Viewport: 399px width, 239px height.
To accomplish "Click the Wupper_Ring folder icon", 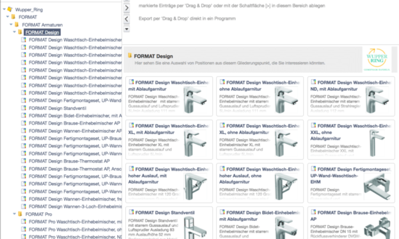I will (x=10, y=10).
